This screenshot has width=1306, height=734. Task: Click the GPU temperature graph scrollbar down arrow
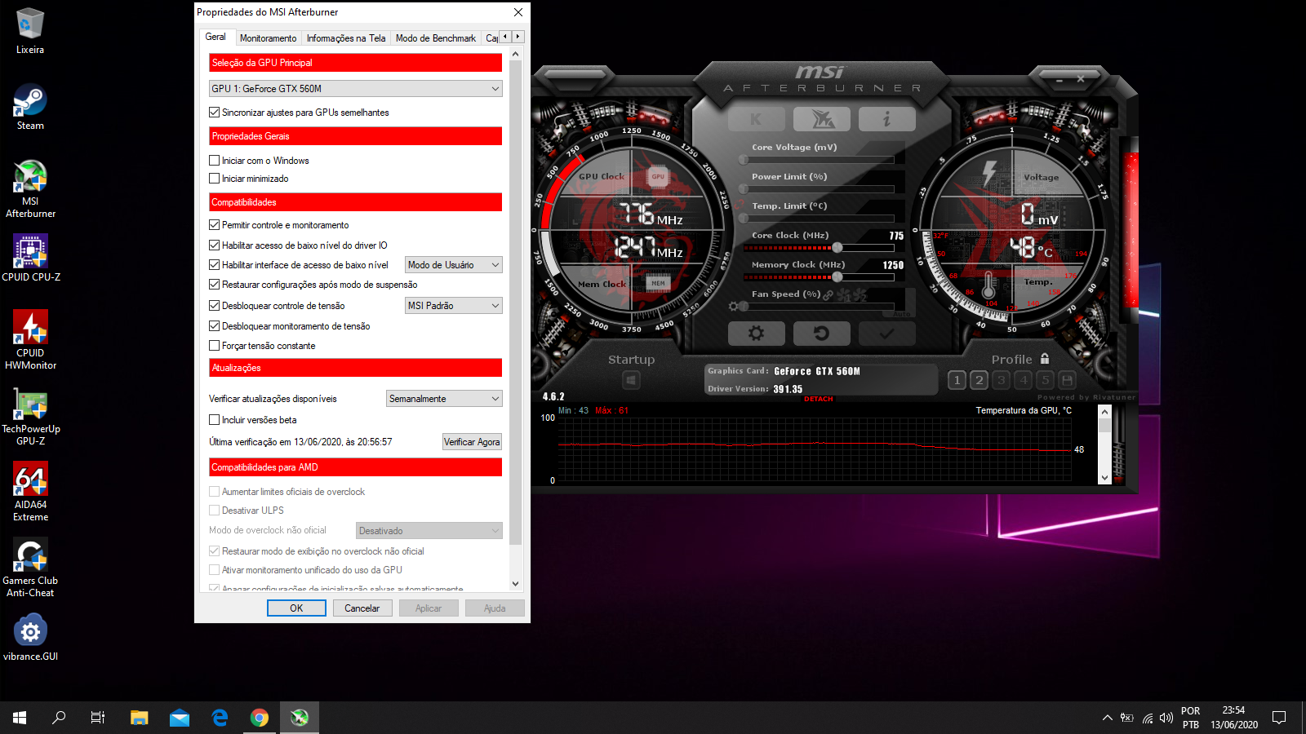[1104, 478]
